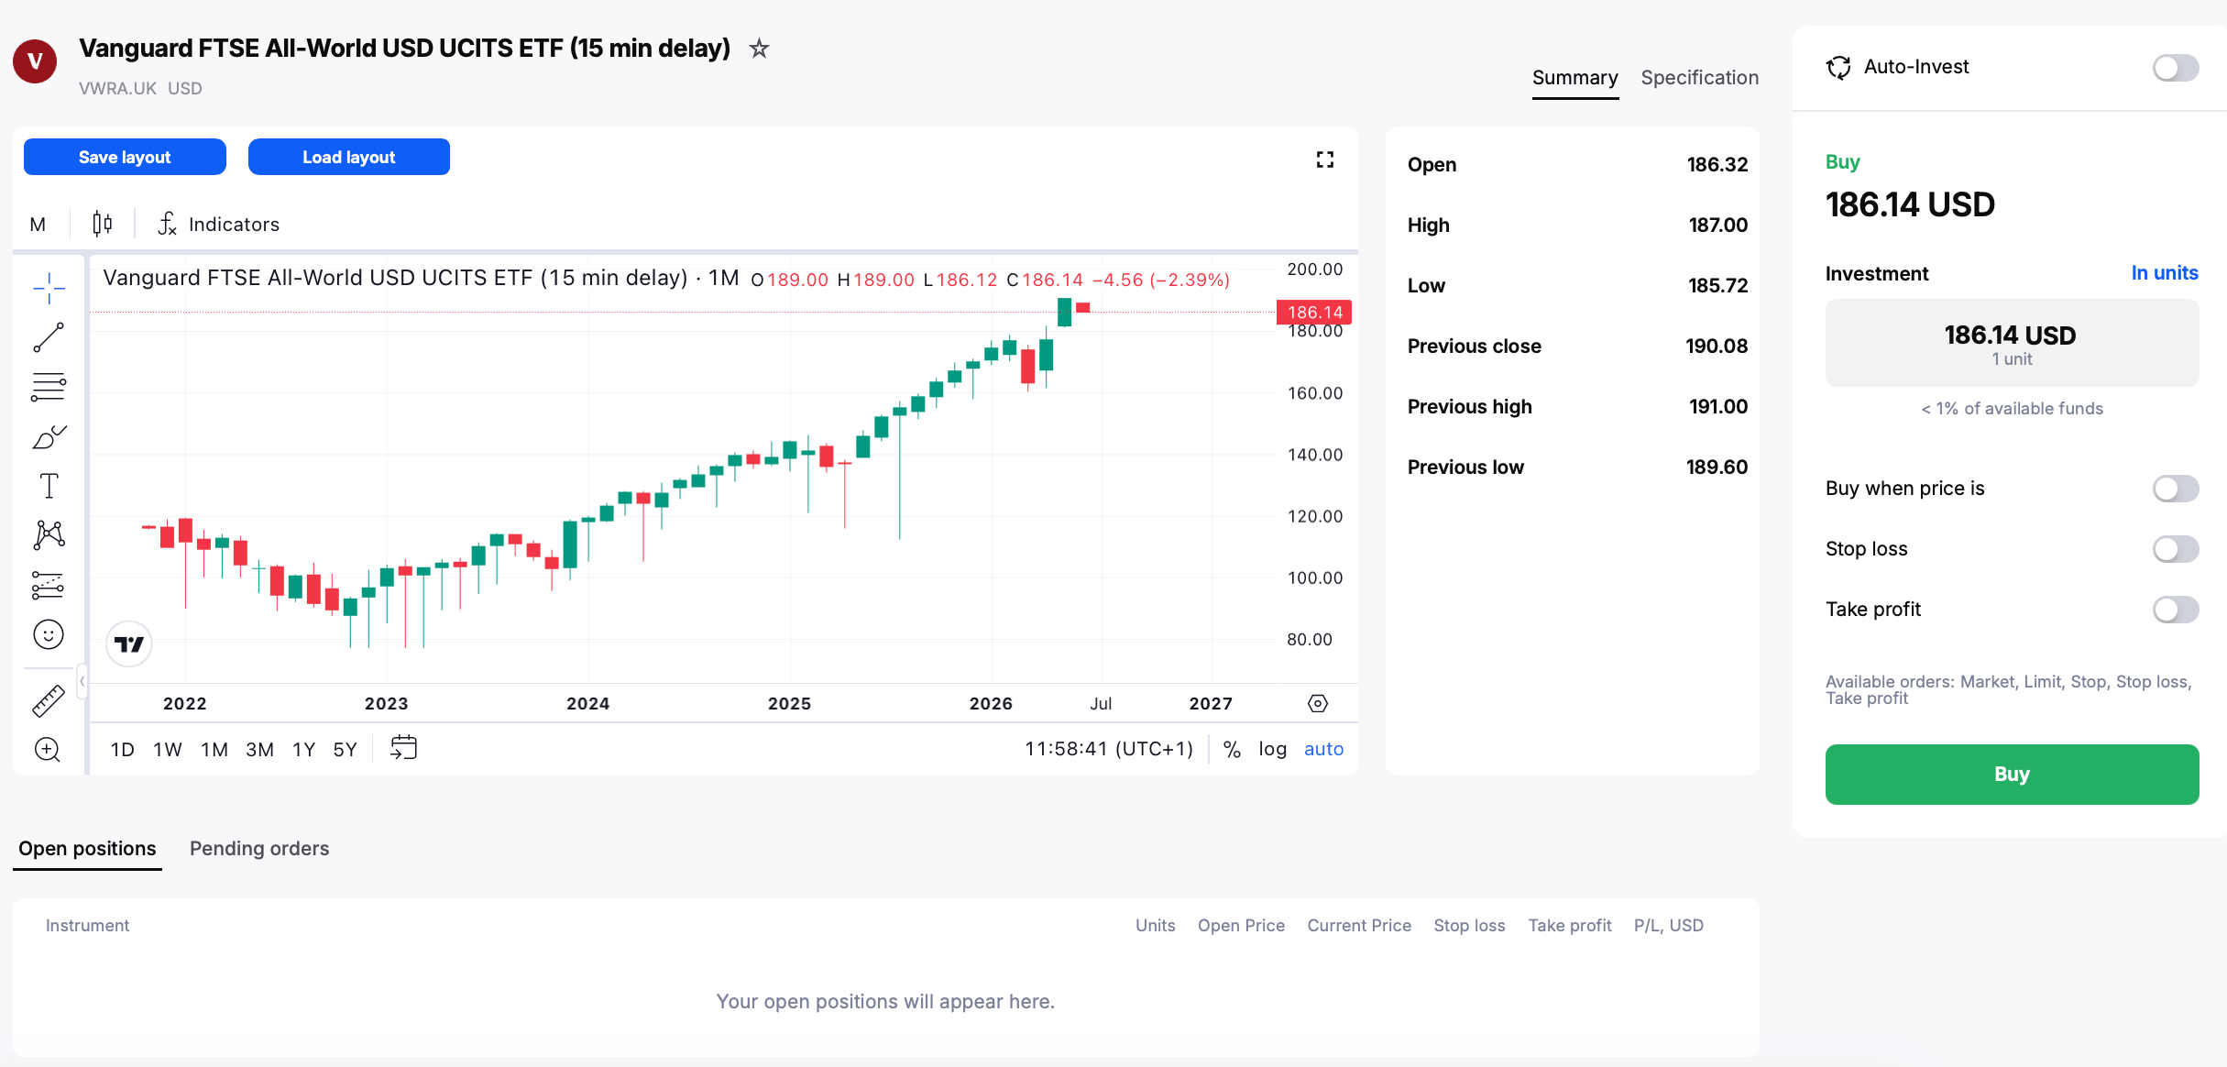Viewport: 2227px width, 1067px height.
Task: Click the Instrument column header
Action: [x=87, y=926]
